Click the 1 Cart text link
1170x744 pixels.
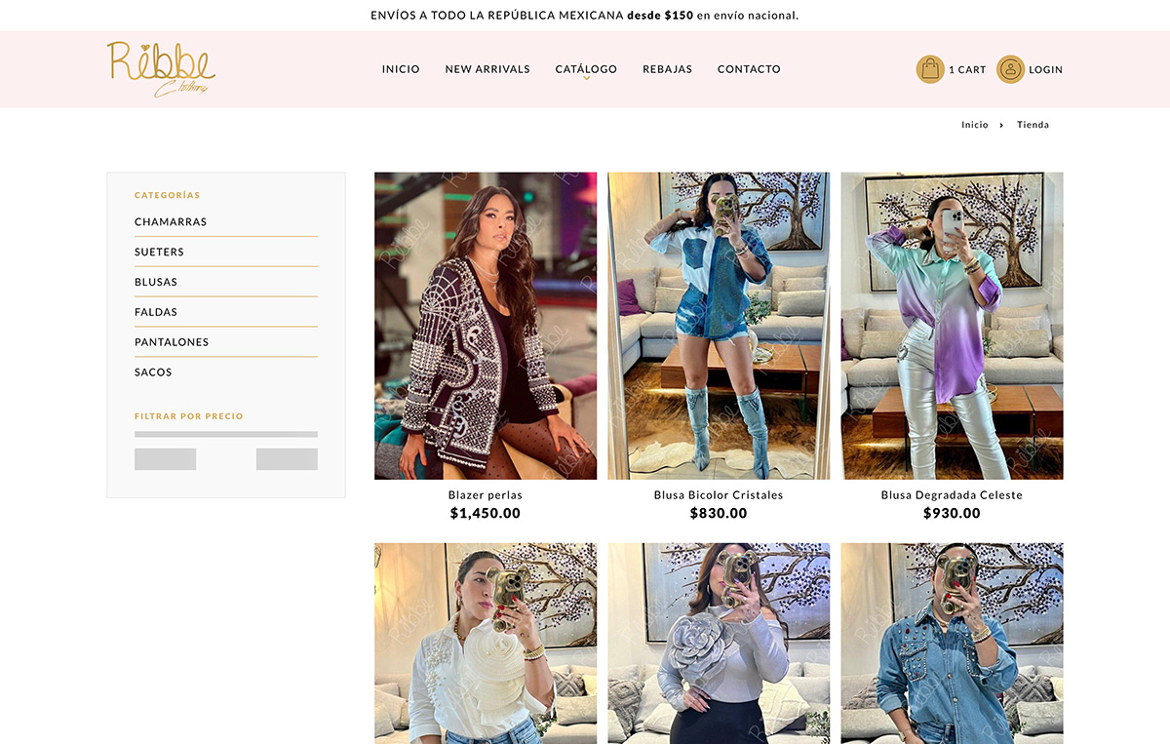click(967, 70)
